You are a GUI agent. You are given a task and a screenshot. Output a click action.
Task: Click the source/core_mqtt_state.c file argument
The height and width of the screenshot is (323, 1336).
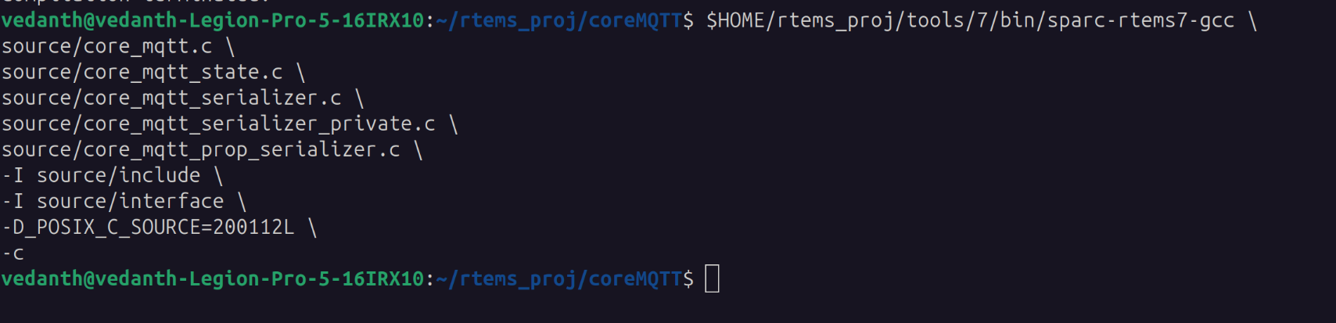tap(142, 73)
